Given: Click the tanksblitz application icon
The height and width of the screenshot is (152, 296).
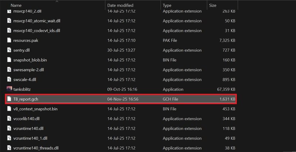Looking at the screenshot, I should tap(9, 89).
